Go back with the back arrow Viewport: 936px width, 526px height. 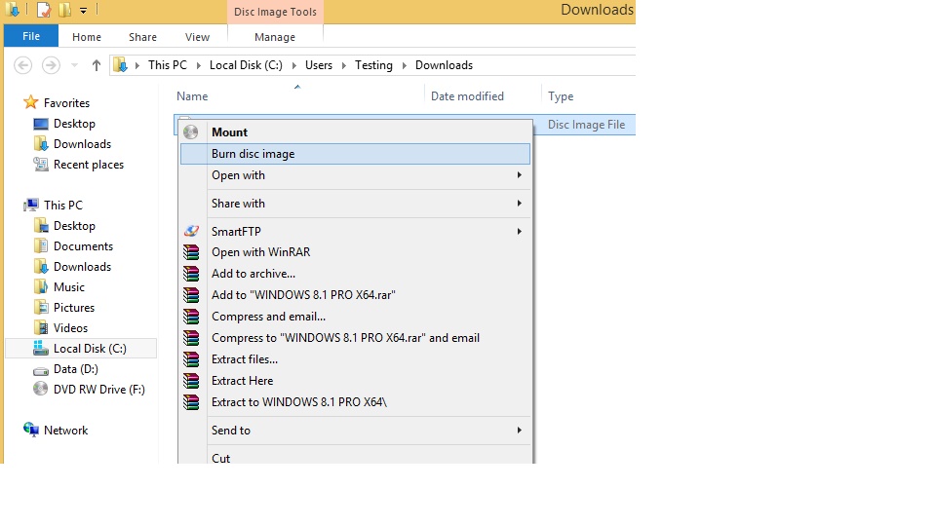(22, 65)
